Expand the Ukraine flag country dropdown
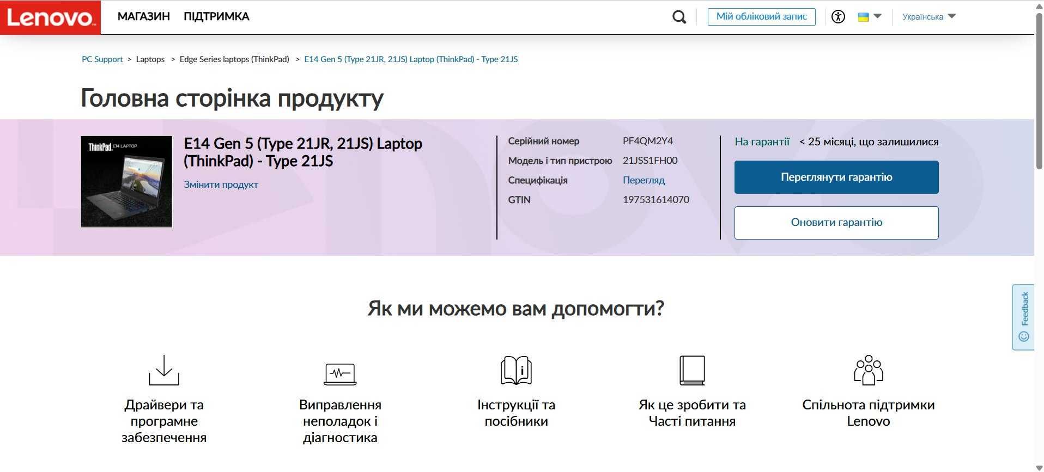 [x=870, y=17]
